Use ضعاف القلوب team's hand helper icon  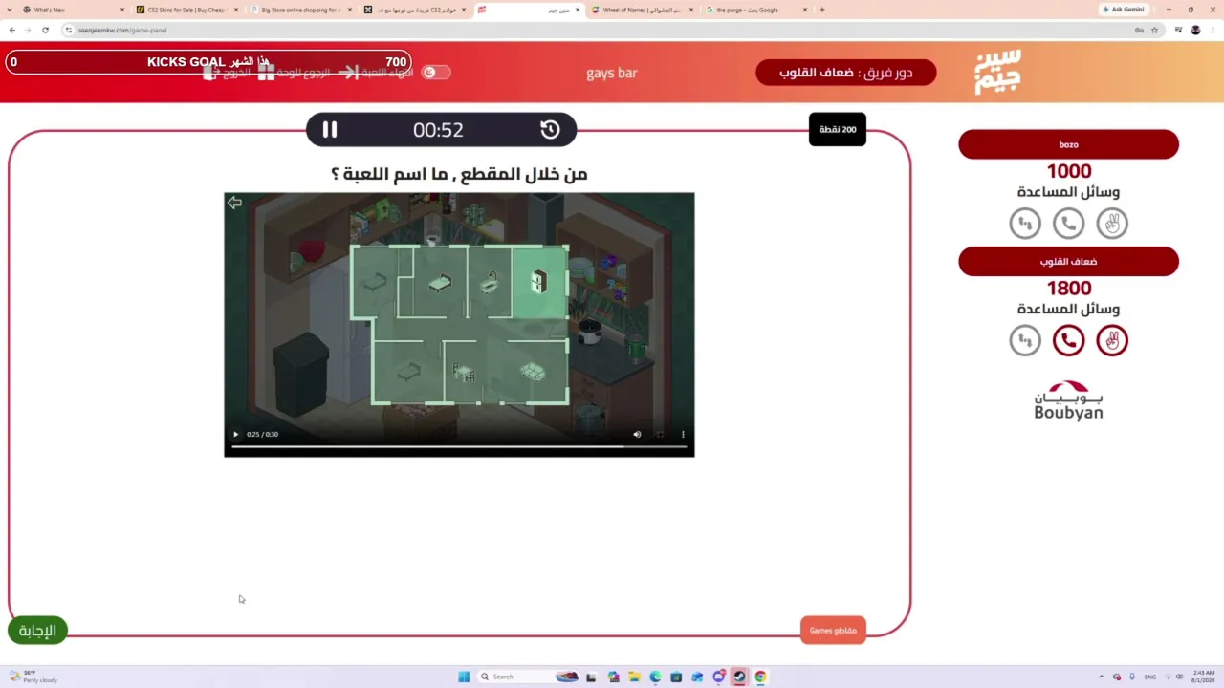(x=1112, y=340)
